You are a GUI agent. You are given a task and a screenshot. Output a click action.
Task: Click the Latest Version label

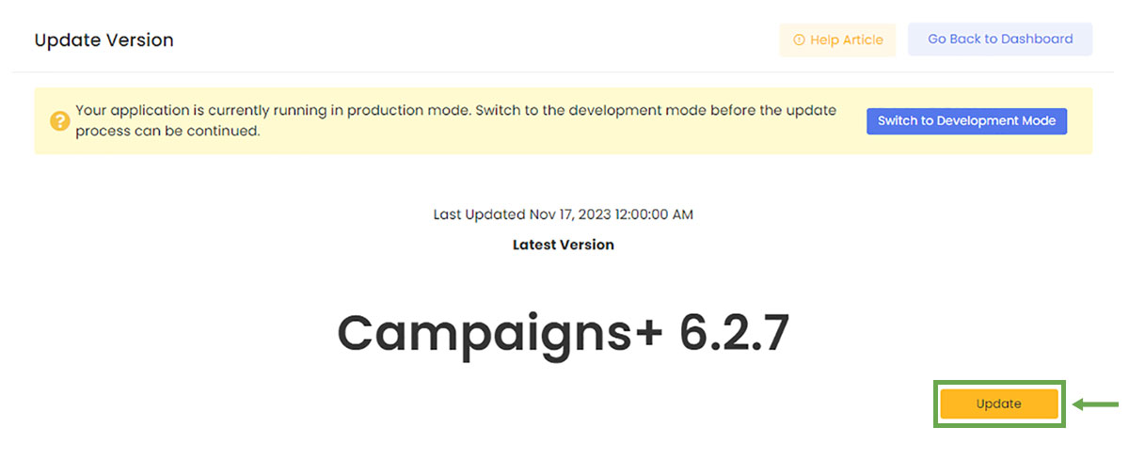coord(563,245)
